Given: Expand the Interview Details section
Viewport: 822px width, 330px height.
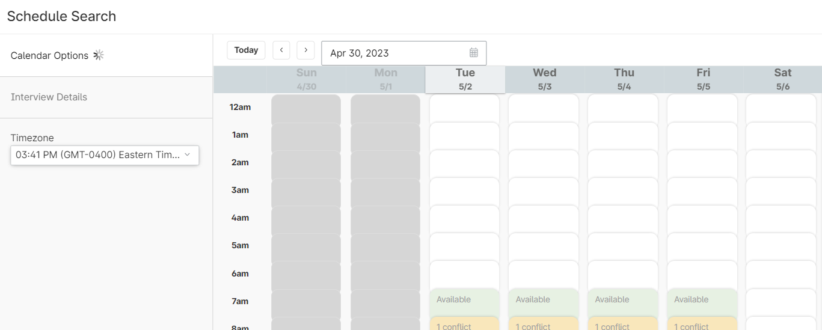Looking at the screenshot, I should (x=49, y=97).
